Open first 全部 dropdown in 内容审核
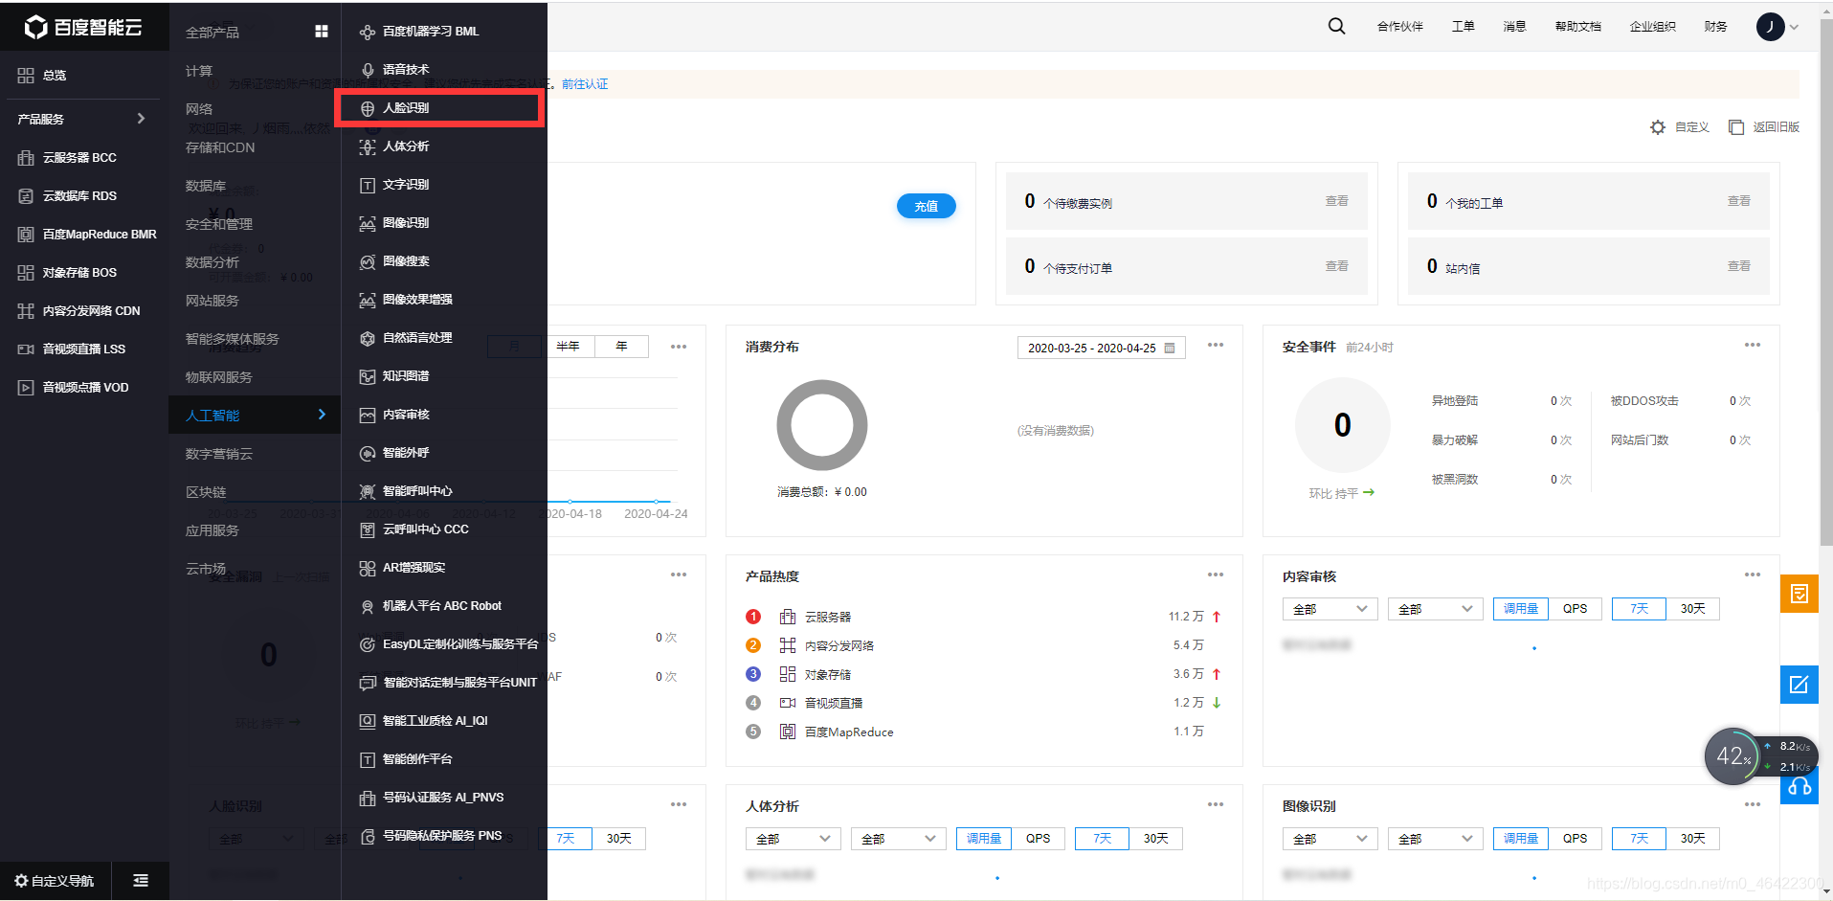 click(x=1330, y=609)
